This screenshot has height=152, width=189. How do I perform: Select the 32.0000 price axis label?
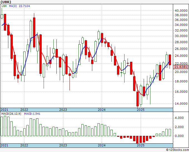pyautogui.click(x=181, y=30)
